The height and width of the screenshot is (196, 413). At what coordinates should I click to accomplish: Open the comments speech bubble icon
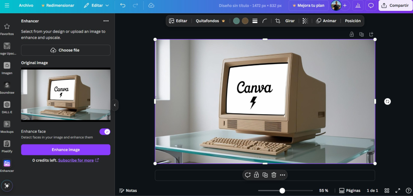pyautogui.click(x=371, y=6)
